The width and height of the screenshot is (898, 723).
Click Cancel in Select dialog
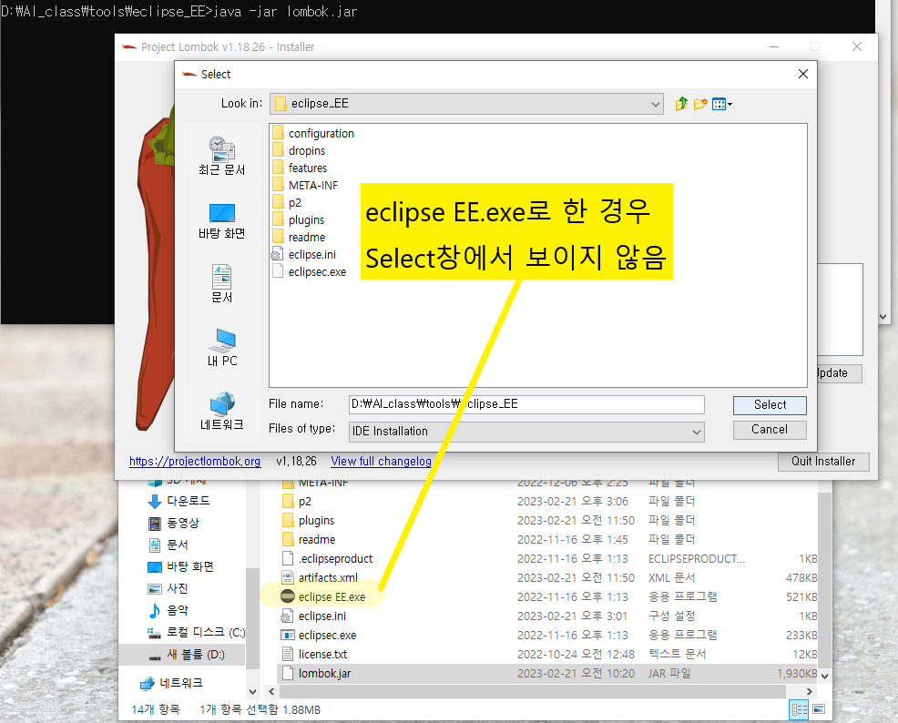[x=770, y=429]
